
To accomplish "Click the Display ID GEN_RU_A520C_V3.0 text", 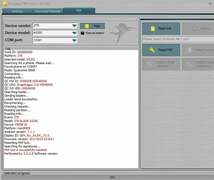I will (34, 135).
